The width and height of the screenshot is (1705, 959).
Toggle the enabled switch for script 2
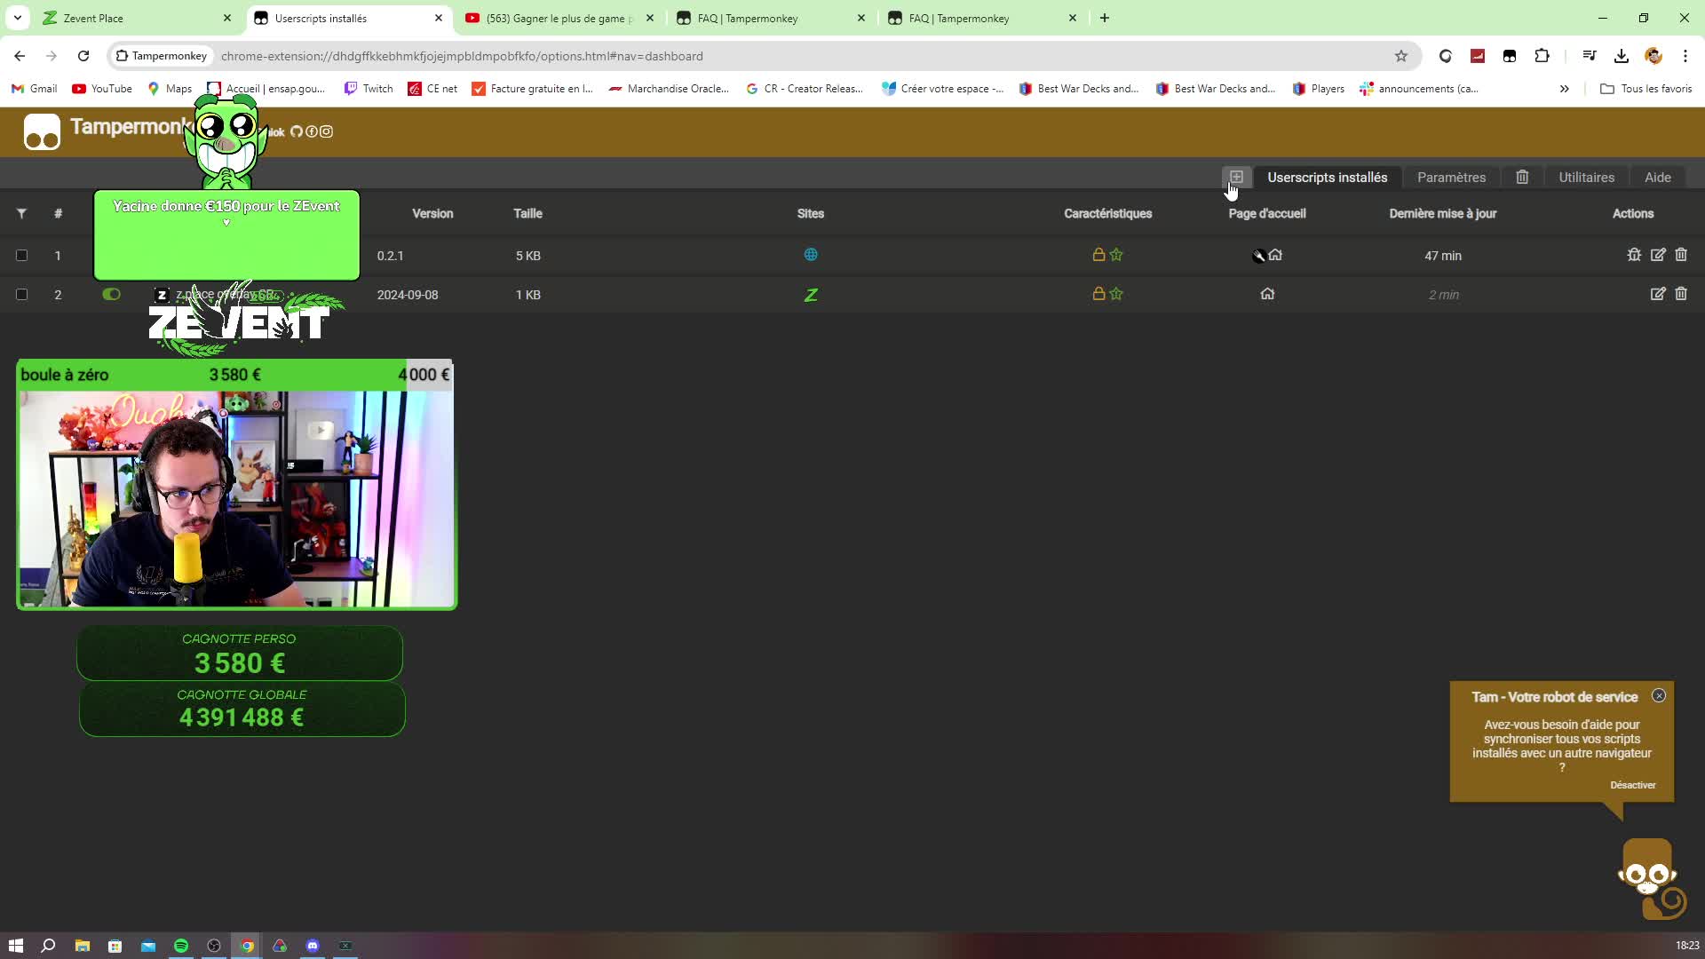pos(111,294)
